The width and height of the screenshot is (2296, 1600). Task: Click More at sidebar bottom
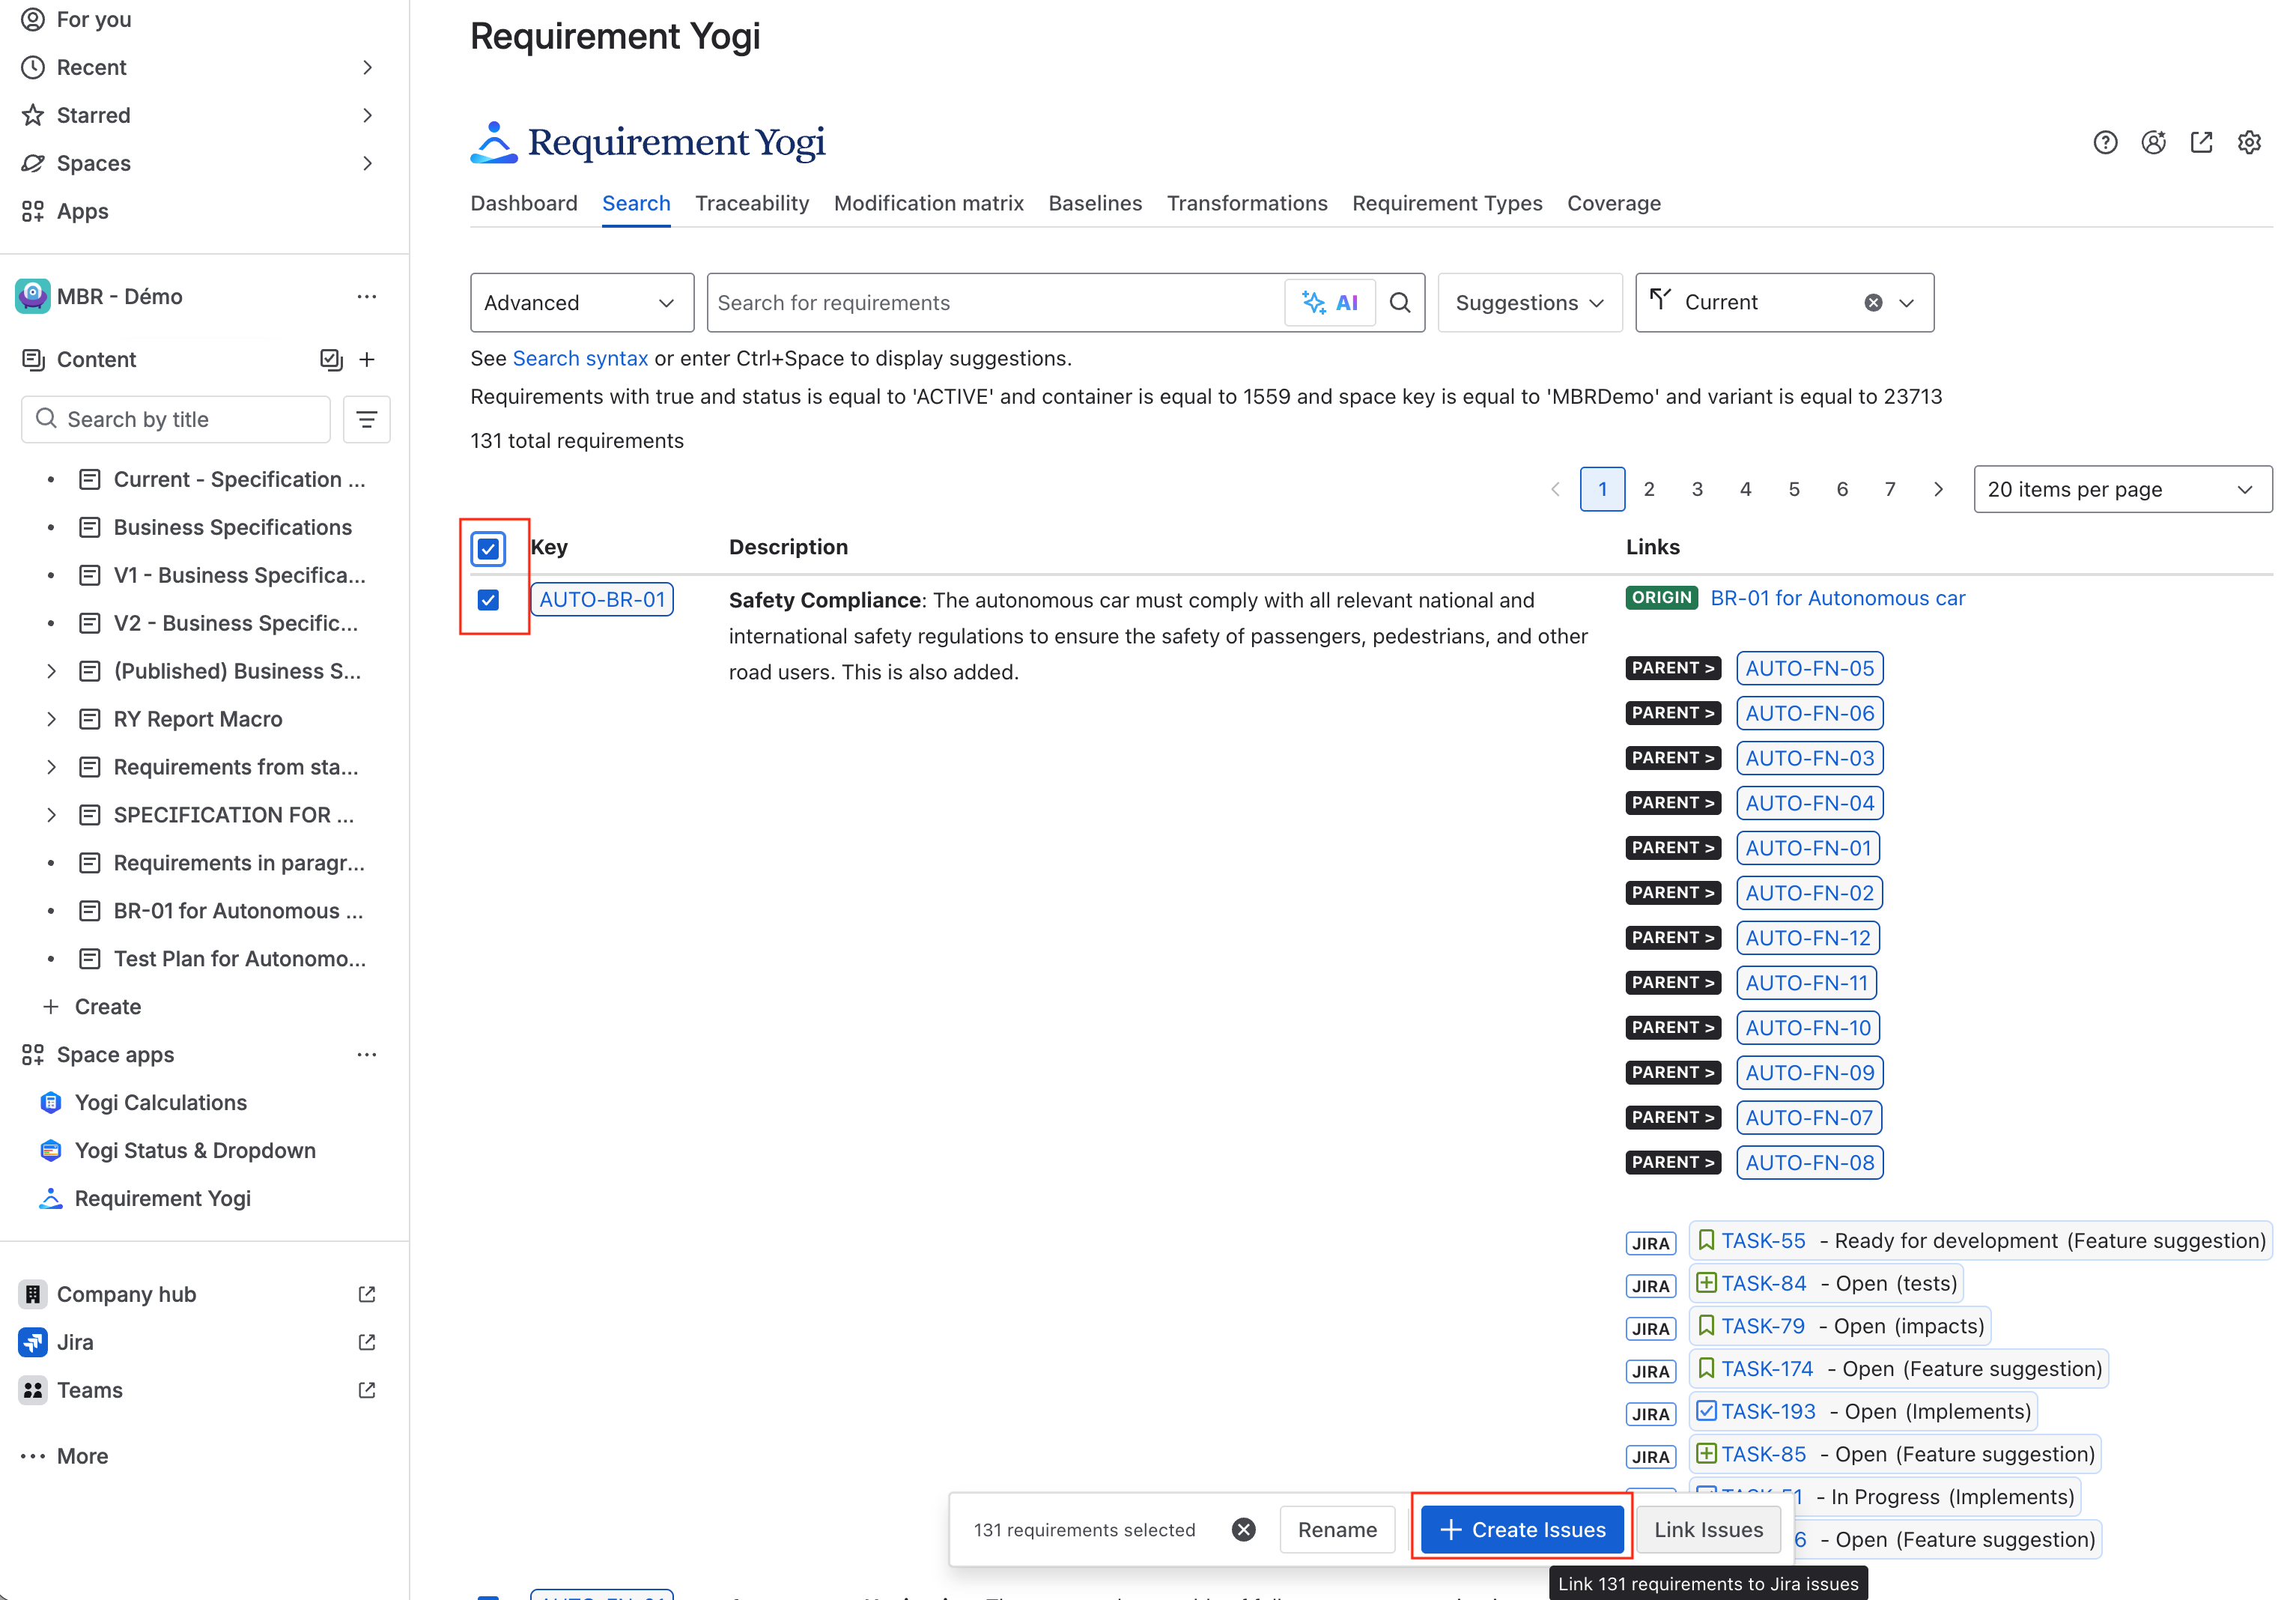(82, 1457)
